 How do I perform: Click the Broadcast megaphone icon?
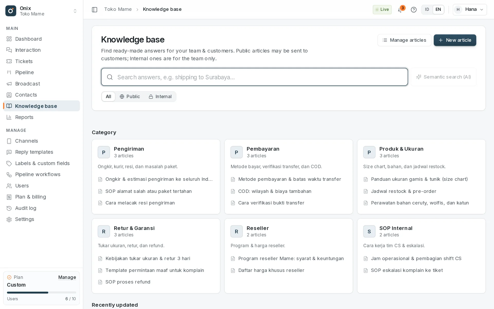tap(9, 84)
